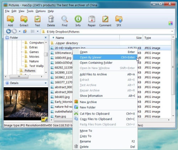Viewport: 178px width, 150px height.
Task: Click the address bar path field
Action: [x=108, y=32]
